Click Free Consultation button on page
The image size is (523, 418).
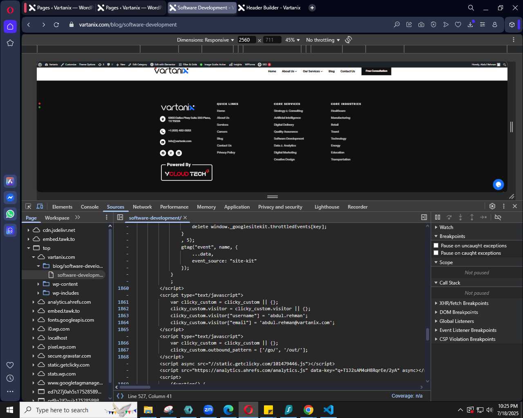(376, 71)
